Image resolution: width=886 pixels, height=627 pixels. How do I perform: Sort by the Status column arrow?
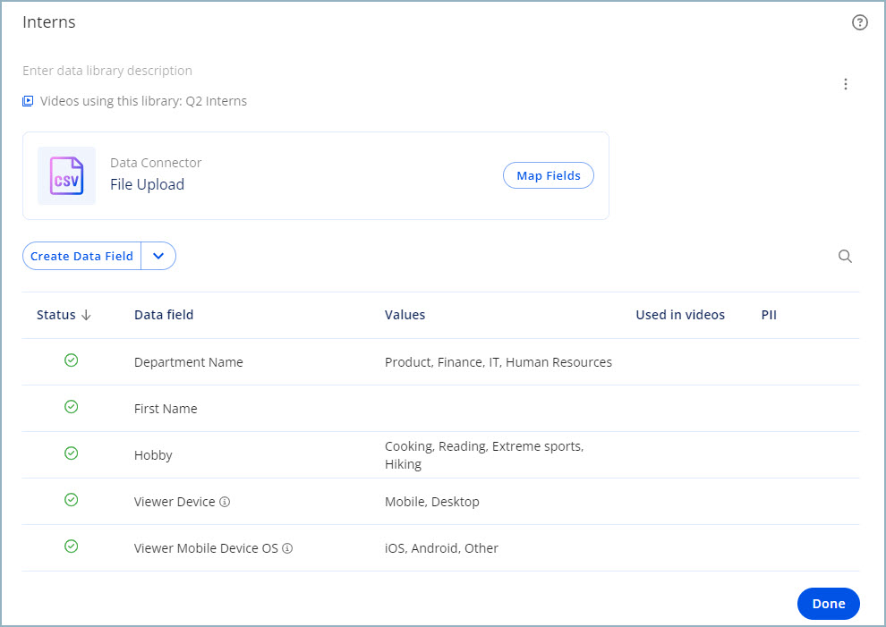click(x=86, y=315)
